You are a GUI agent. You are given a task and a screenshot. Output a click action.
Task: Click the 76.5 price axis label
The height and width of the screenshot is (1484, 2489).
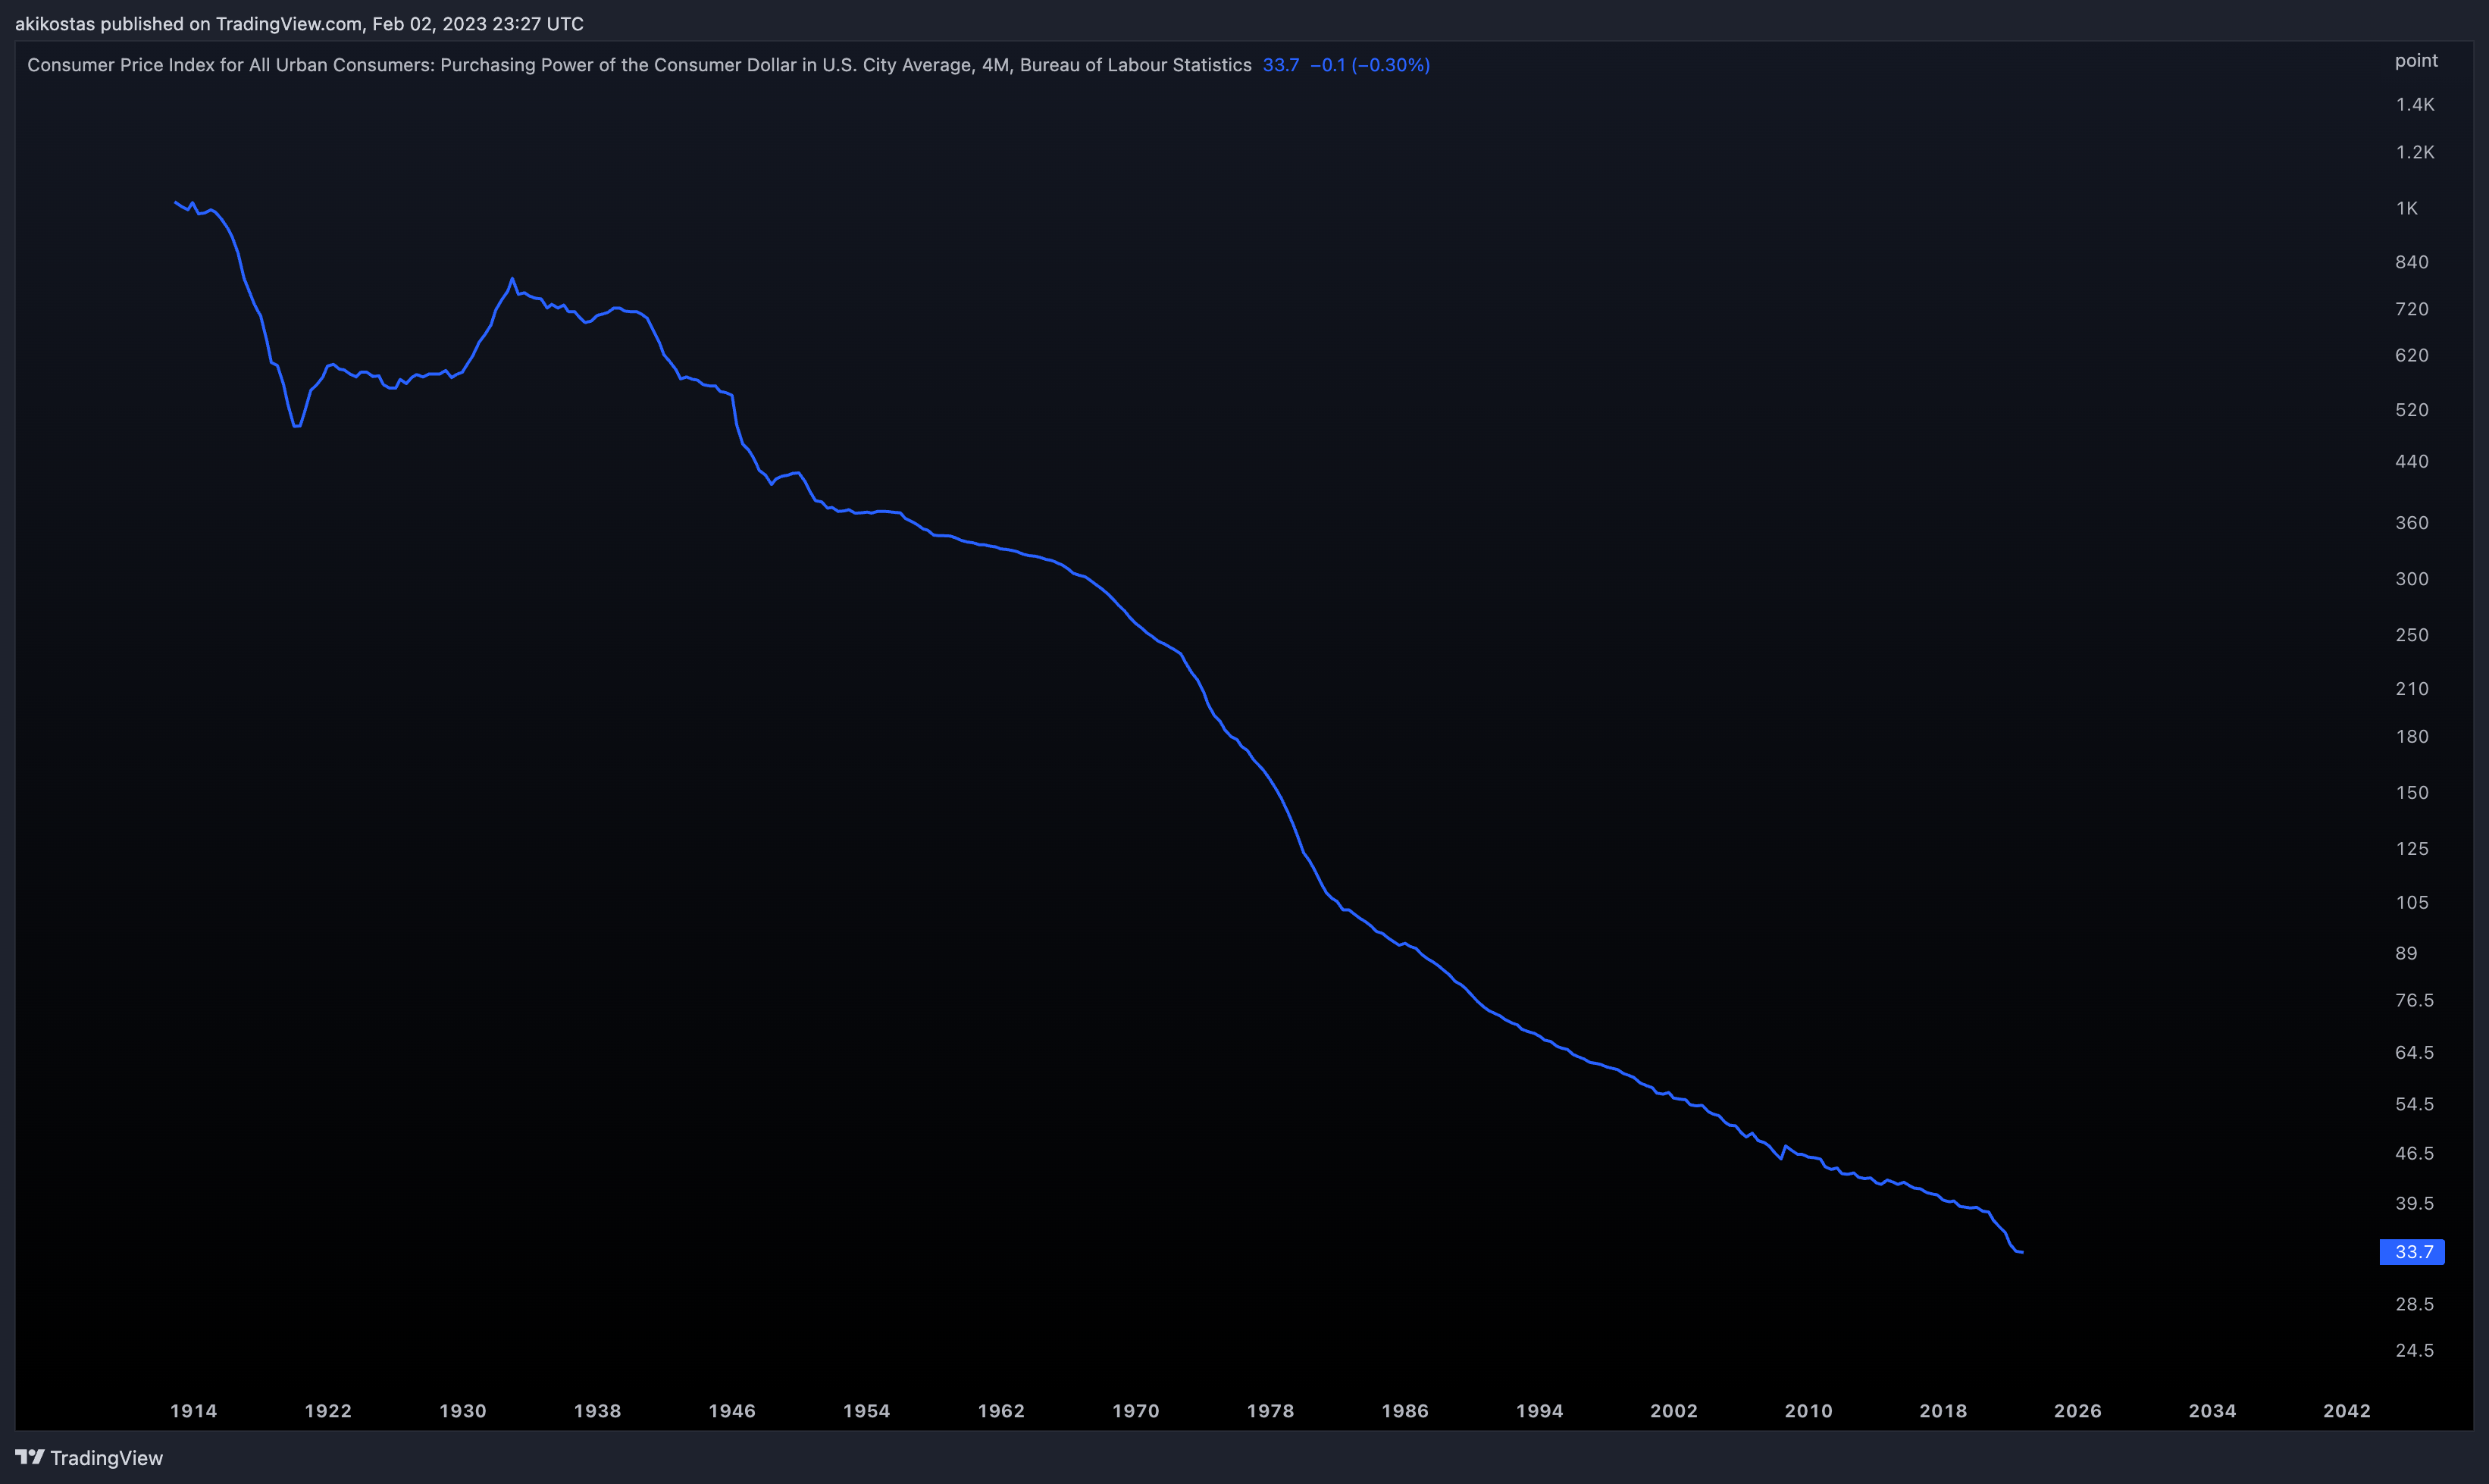tap(2414, 1001)
